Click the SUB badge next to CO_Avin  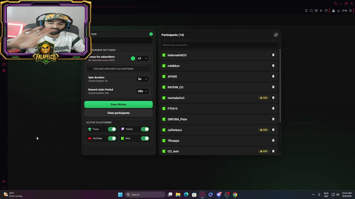263,151
